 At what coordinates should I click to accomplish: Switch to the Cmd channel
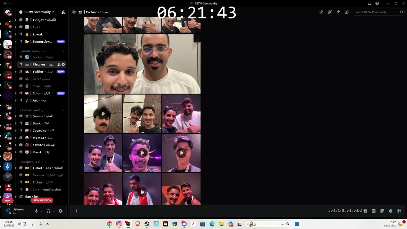[41, 27]
